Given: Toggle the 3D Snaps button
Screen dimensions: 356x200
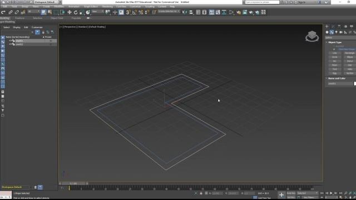Looking at the screenshot, I should (128, 12).
